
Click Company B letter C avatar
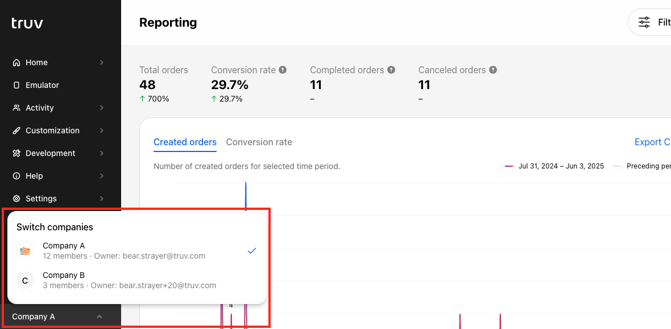point(25,280)
